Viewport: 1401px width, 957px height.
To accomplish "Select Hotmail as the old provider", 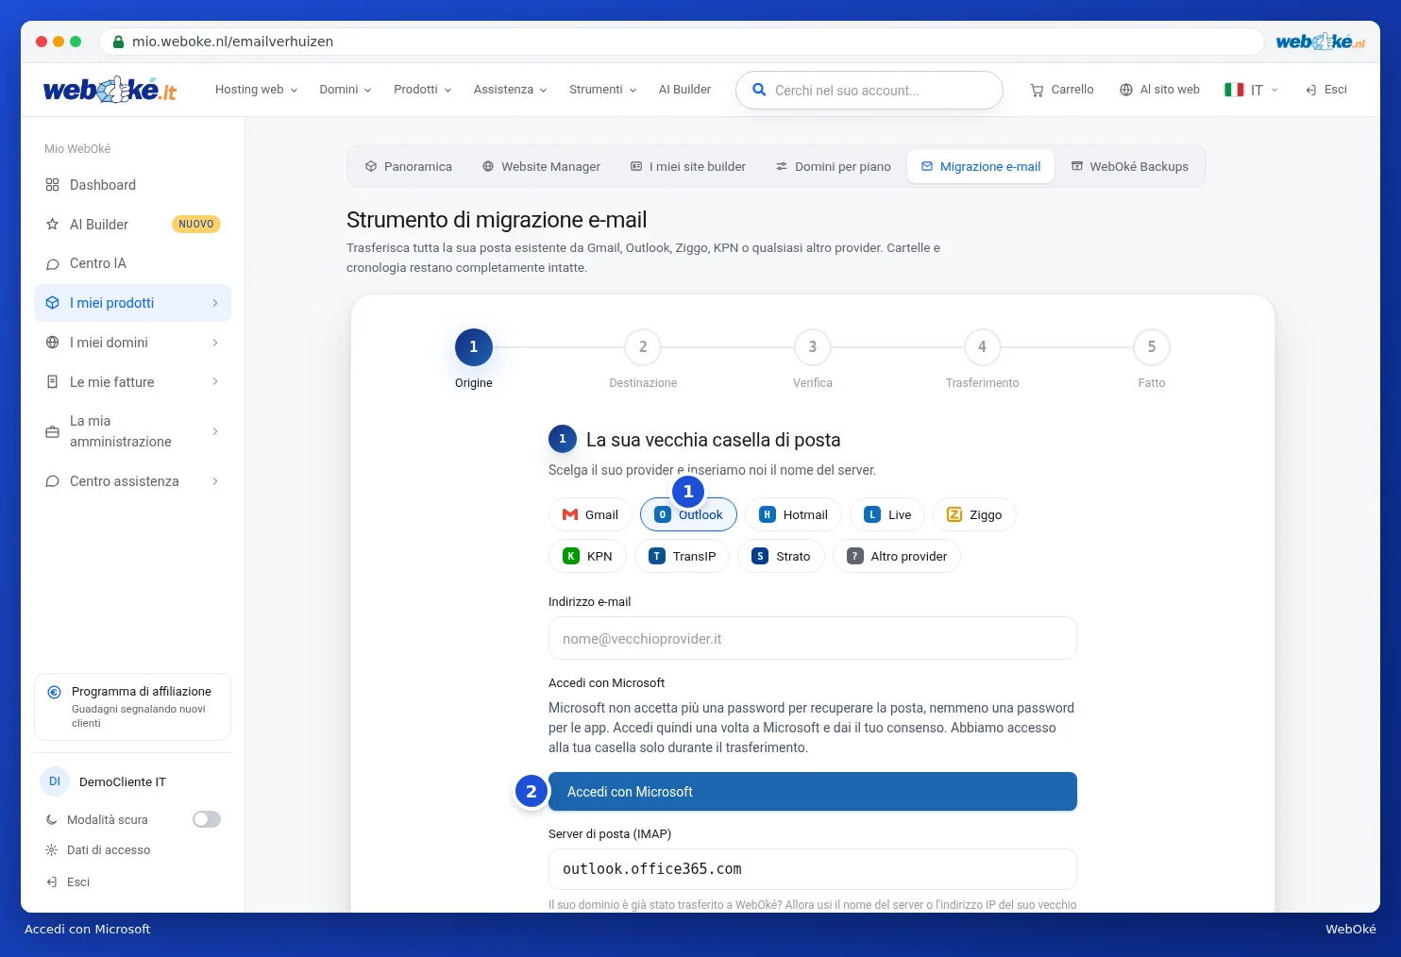I will point(793,514).
